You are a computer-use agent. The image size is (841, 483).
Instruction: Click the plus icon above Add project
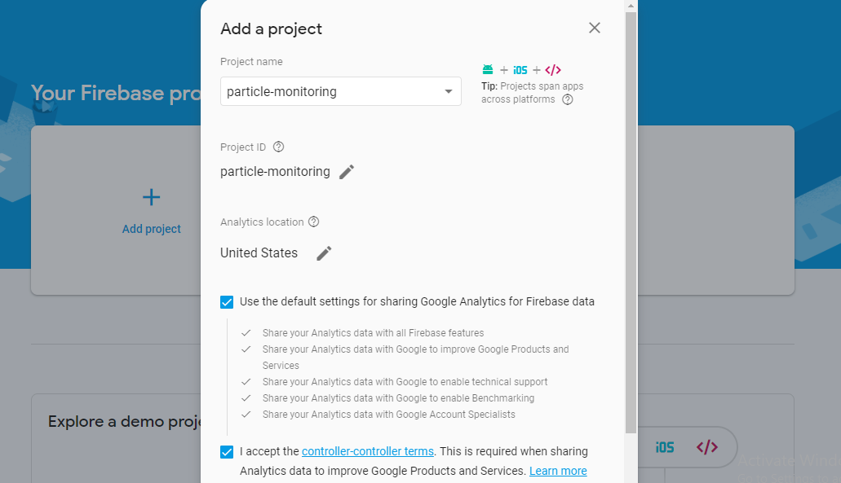tap(151, 197)
